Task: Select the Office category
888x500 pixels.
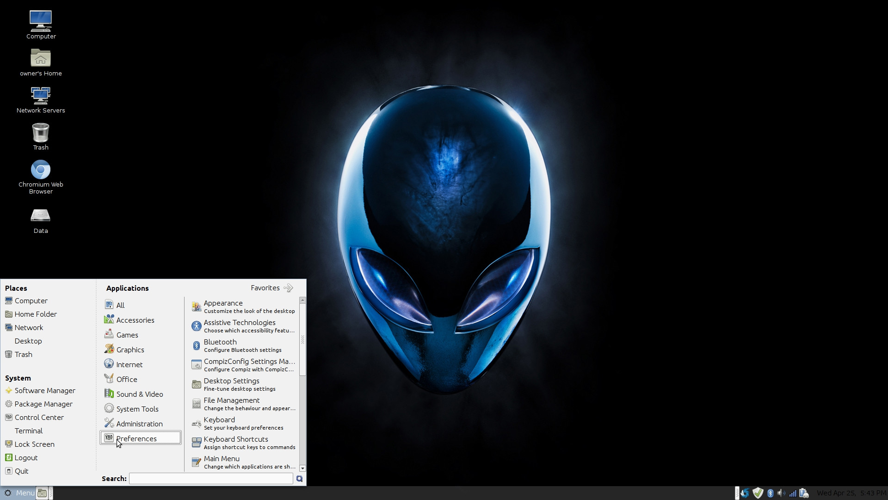Action: [x=141, y=379]
